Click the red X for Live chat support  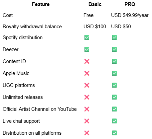87,121
